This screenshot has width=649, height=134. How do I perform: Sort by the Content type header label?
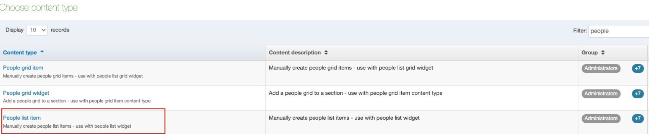20,53
